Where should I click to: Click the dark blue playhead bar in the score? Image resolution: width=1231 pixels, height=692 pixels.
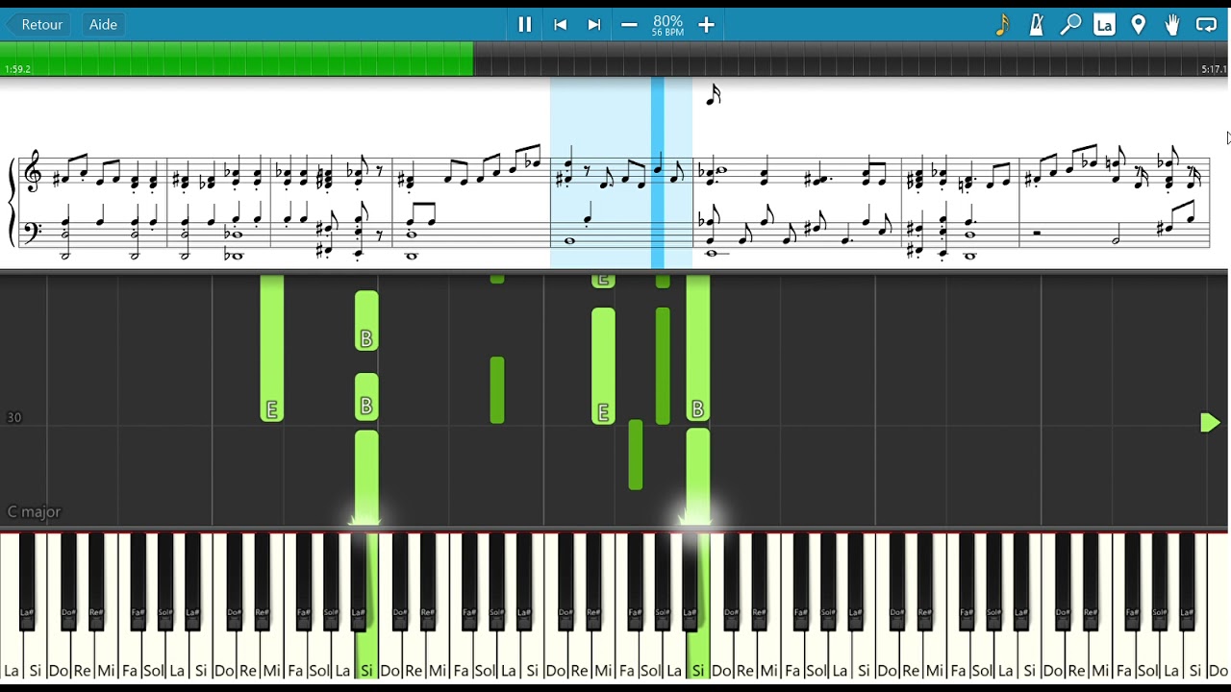tap(658, 173)
